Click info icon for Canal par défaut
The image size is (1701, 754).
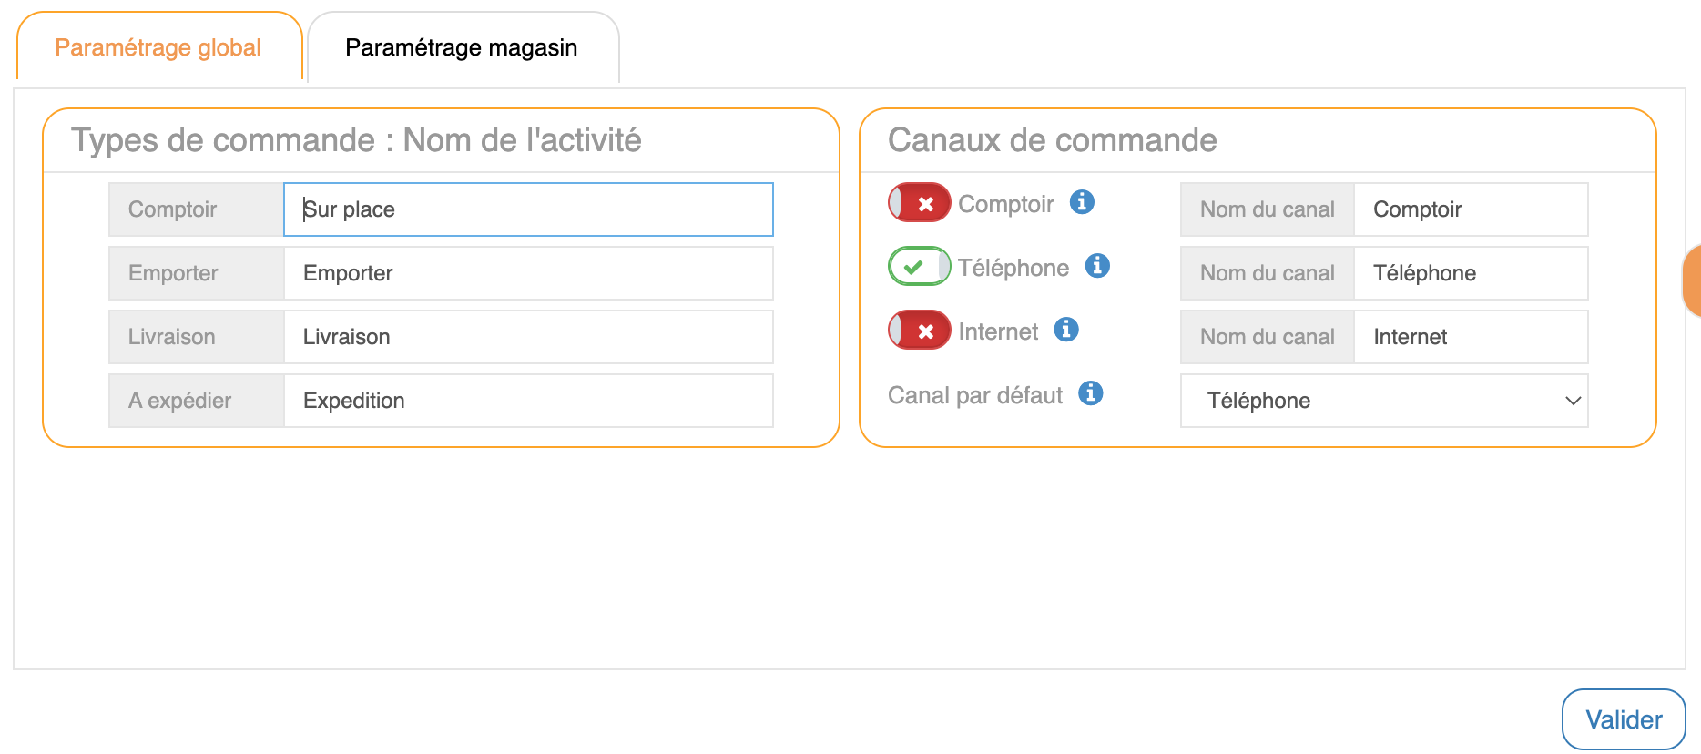pyautogui.click(x=1091, y=393)
